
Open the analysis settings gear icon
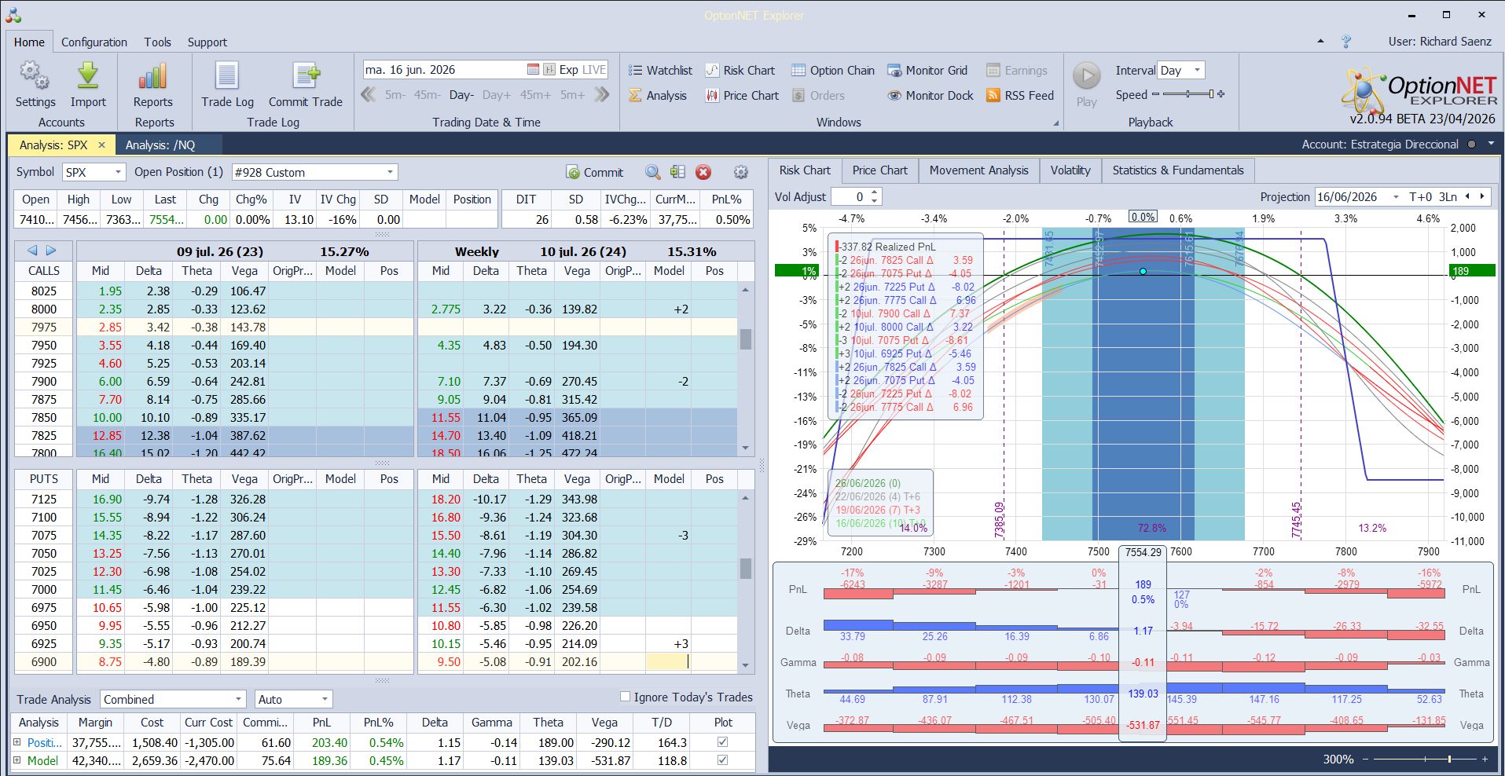coord(741,172)
